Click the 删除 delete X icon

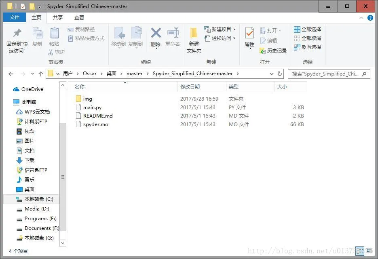[x=156, y=33]
